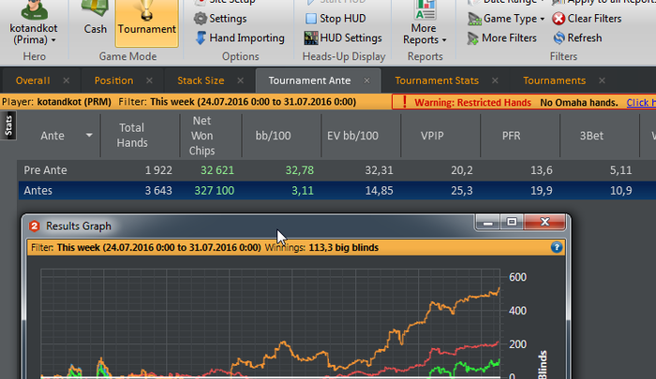Click the Stop HUD button
The width and height of the screenshot is (656, 379).
(x=335, y=19)
